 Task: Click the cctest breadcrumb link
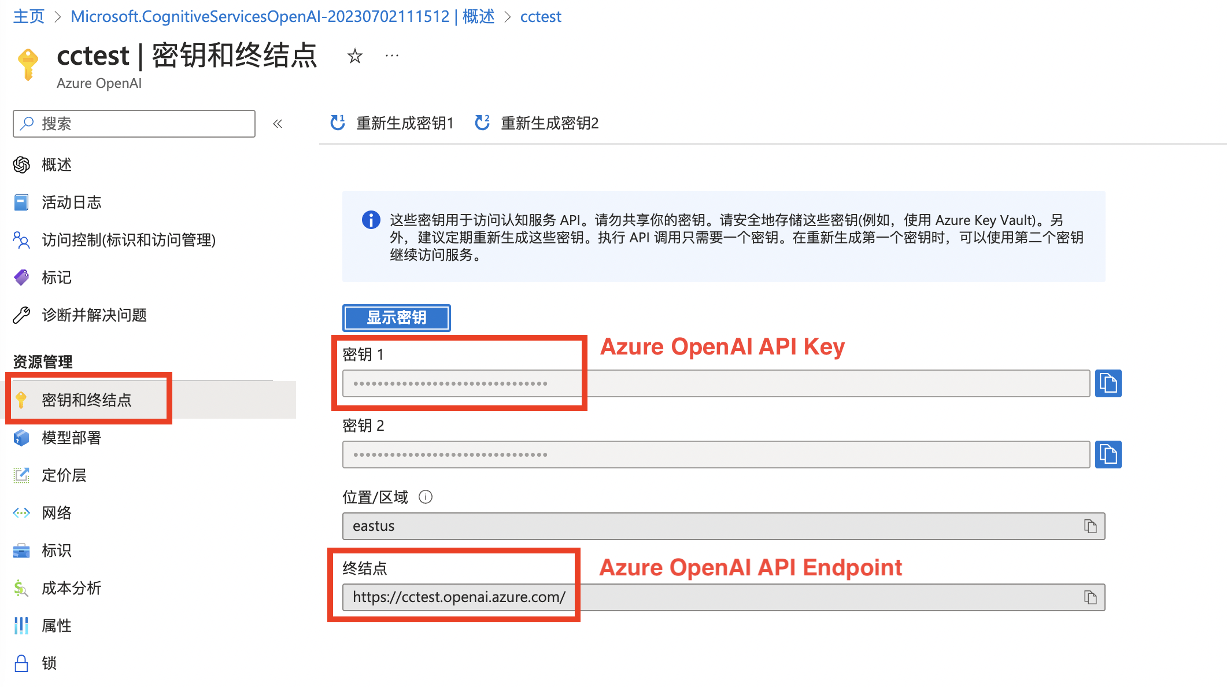(541, 17)
